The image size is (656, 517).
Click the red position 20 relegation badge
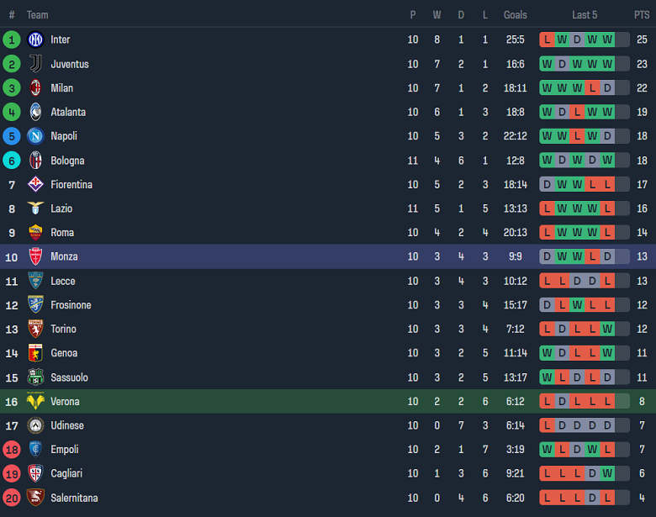point(12,498)
